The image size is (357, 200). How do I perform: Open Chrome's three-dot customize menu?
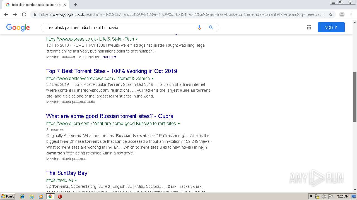point(351,14)
